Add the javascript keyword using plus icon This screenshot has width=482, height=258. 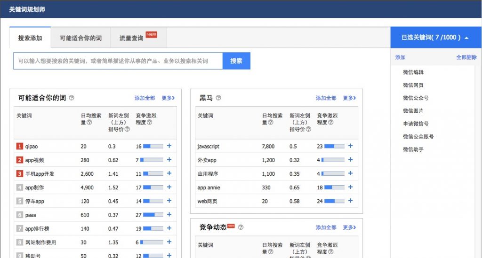tap(350, 146)
